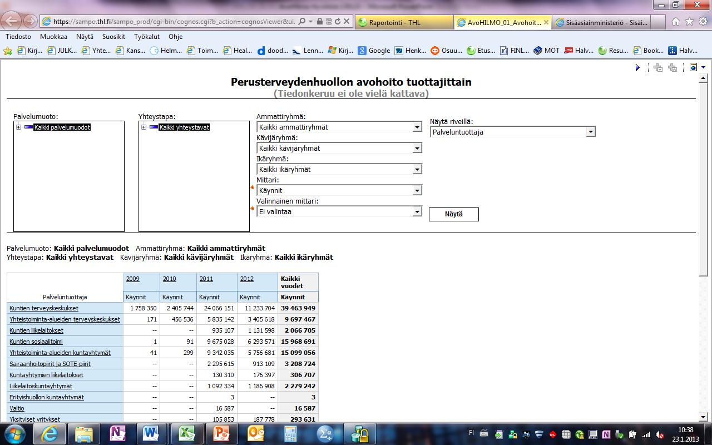
Task: Open the Cognos view format icon
Action: 693,68
